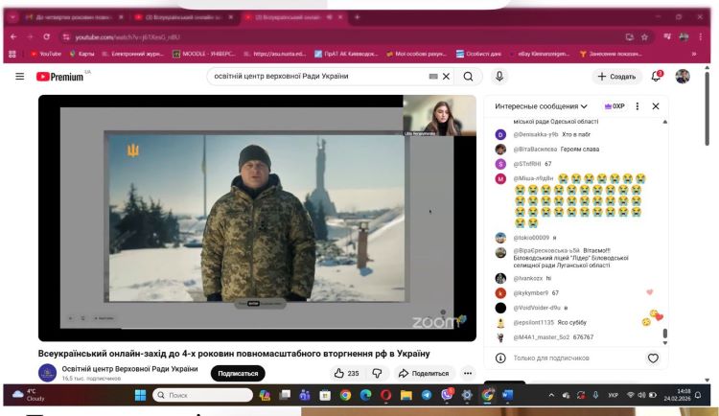Click the chat scrollbar down arrow
The width and height of the screenshot is (719, 416).
tap(665, 343)
